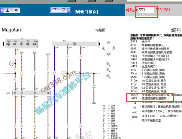Viewport: 182px width, 139px height.
Task: Select legend entry T73c
Action: [x=148, y=91]
